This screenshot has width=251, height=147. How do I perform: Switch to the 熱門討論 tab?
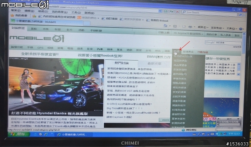click(x=122, y=63)
